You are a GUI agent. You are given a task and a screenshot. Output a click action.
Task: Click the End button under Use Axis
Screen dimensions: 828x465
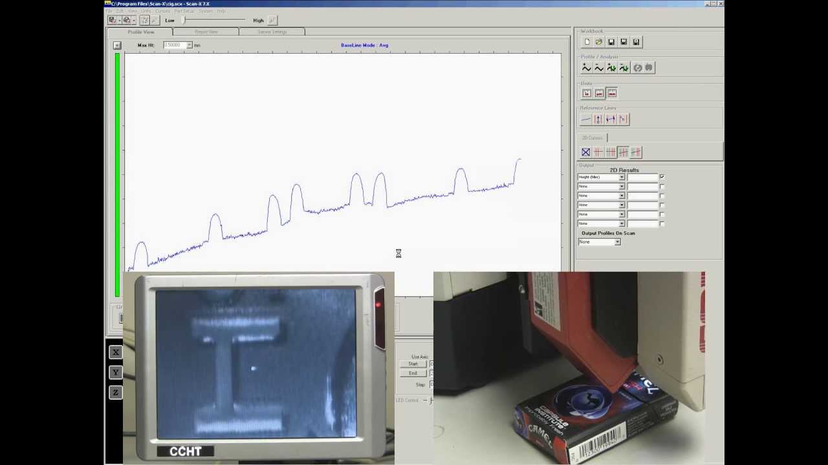pos(413,373)
